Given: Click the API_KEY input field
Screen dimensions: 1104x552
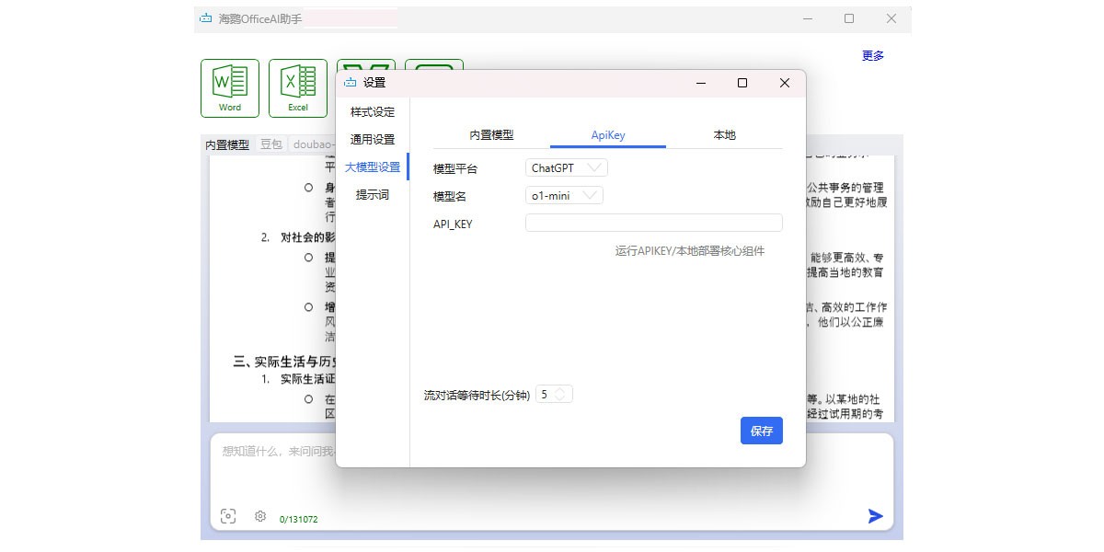Looking at the screenshot, I should [x=653, y=223].
